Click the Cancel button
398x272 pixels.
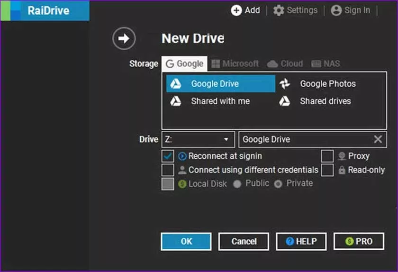244,242
